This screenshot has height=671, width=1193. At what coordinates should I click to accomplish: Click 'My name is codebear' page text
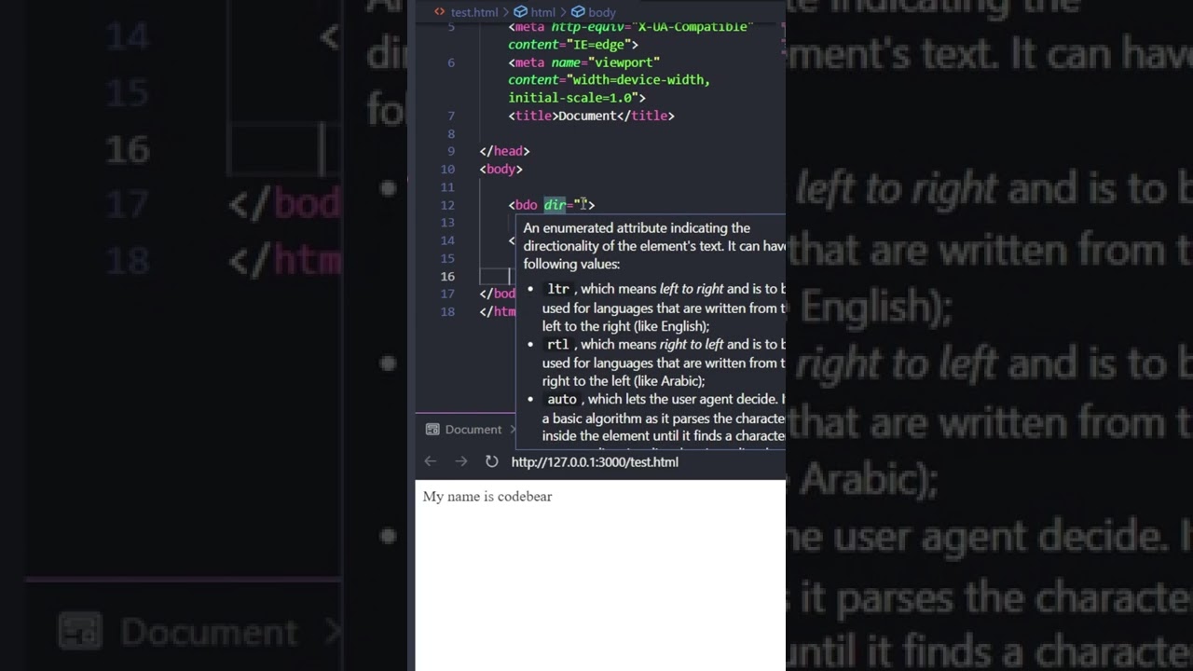487,496
